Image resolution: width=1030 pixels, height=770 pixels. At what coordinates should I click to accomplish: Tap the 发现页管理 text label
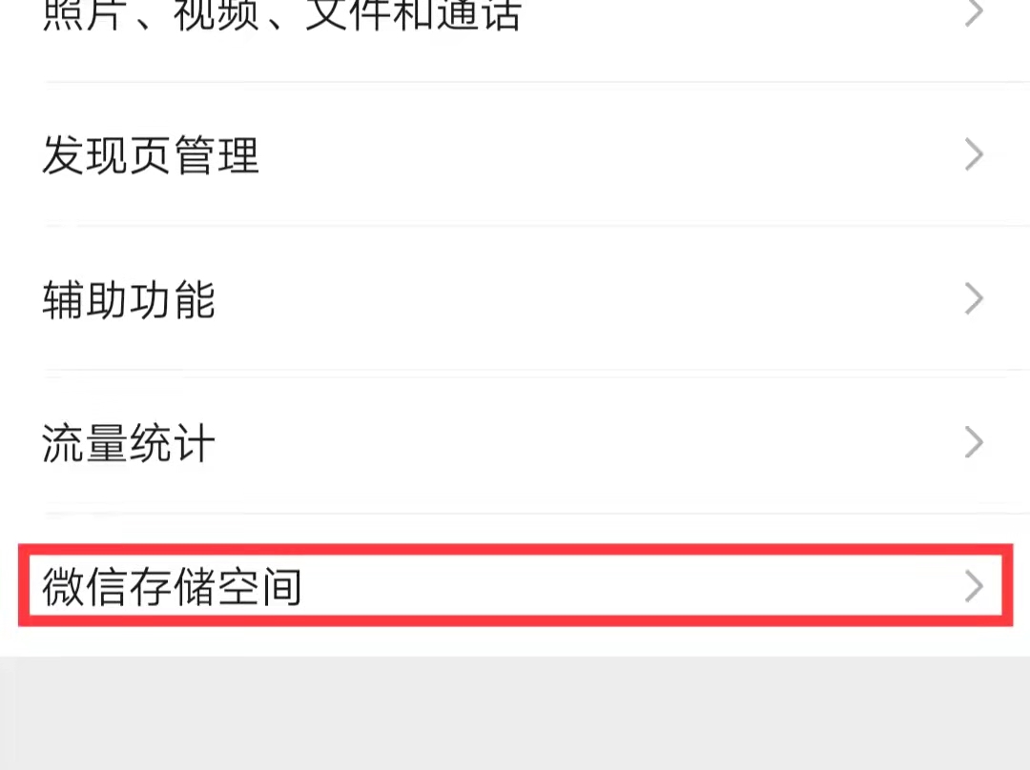pos(151,155)
